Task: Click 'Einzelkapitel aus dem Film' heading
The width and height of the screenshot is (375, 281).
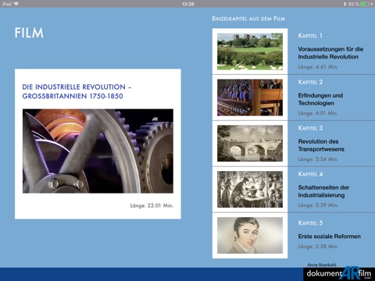Action: [248, 19]
